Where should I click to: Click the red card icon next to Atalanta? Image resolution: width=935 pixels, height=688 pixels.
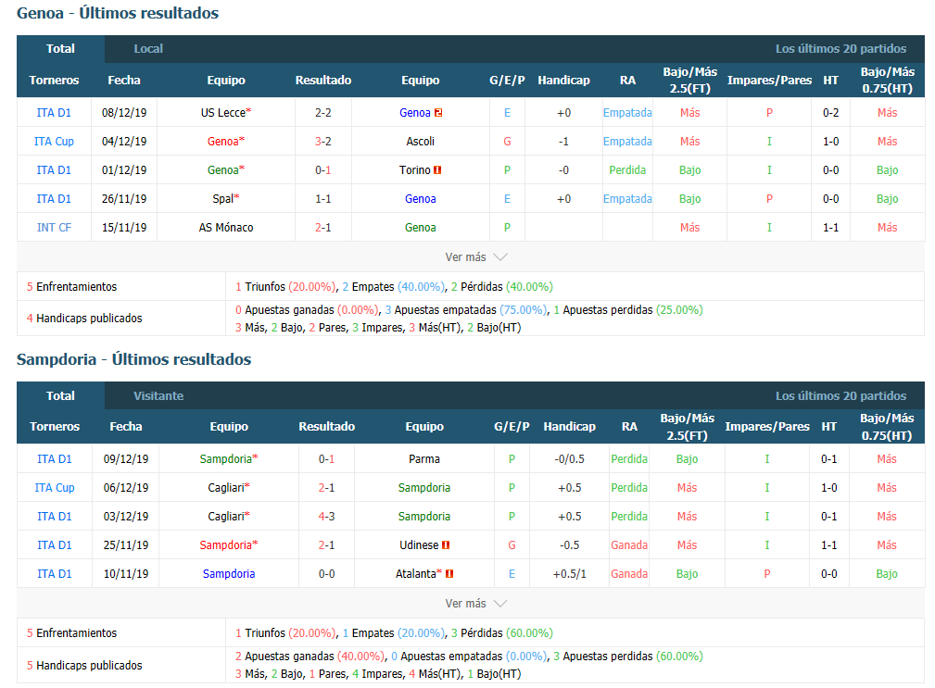[449, 573]
